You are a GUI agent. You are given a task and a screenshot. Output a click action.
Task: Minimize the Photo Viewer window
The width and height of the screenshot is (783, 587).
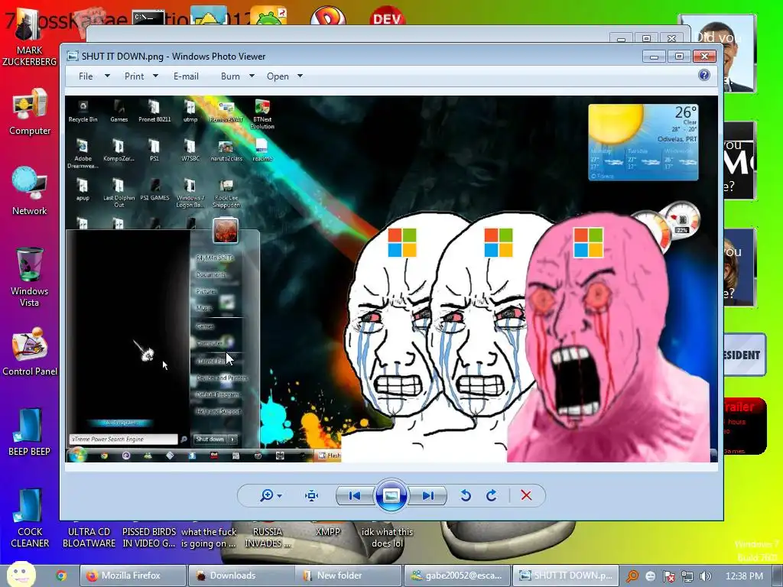[x=655, y=56]
